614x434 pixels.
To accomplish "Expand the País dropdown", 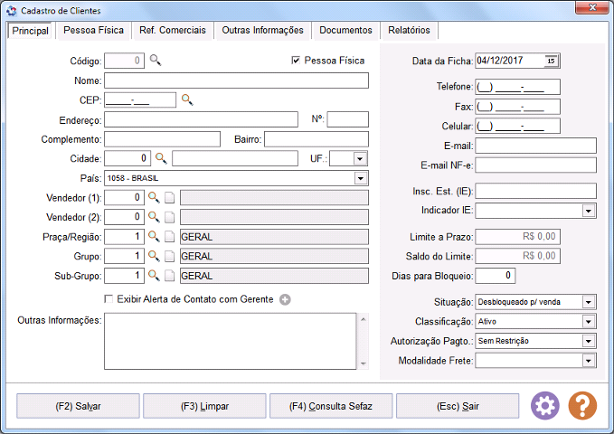I will pyautogui.click(x=361, y=178).
